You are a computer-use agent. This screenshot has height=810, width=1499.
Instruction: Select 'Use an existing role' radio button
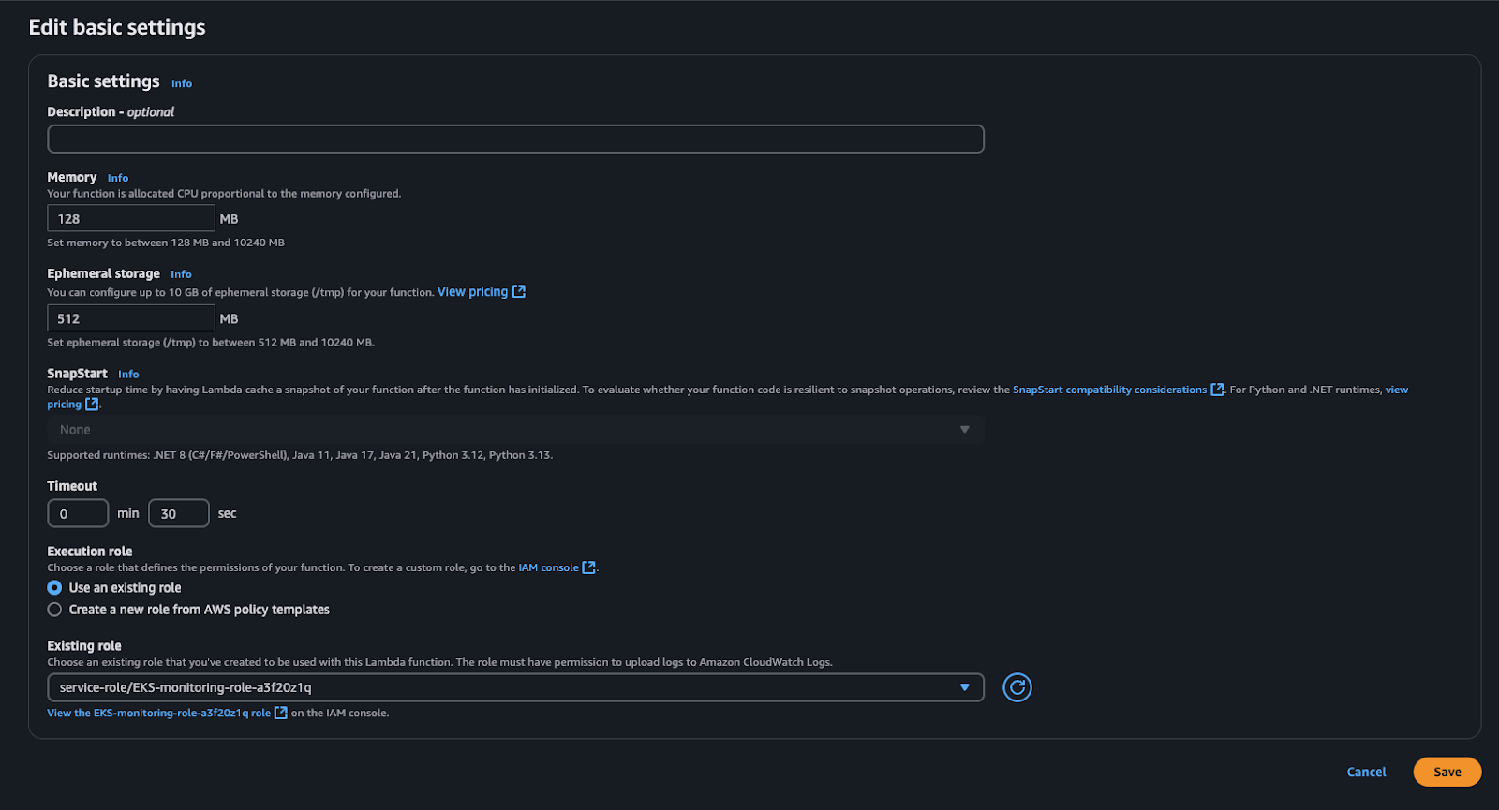click(54, 588)
